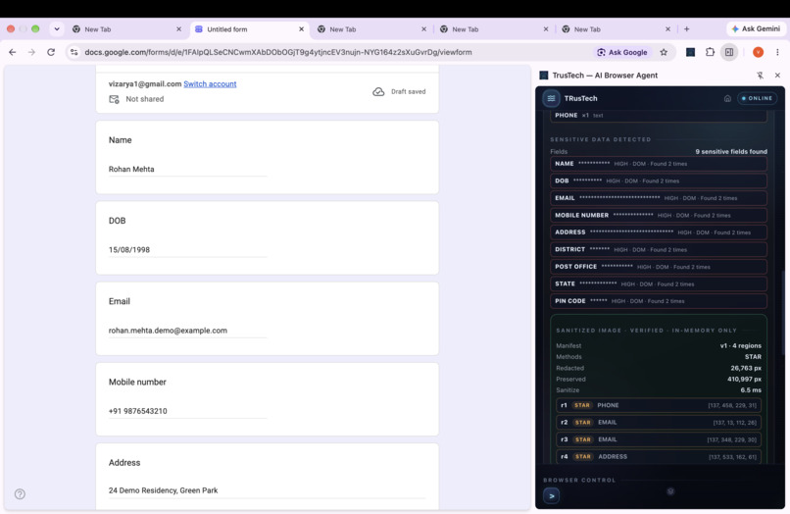This screenshot has width=790, height=514.
Task: Send command with the browser control arrow button
Action: (551, 495)
